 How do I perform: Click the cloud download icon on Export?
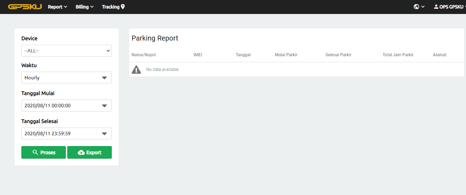81,152
